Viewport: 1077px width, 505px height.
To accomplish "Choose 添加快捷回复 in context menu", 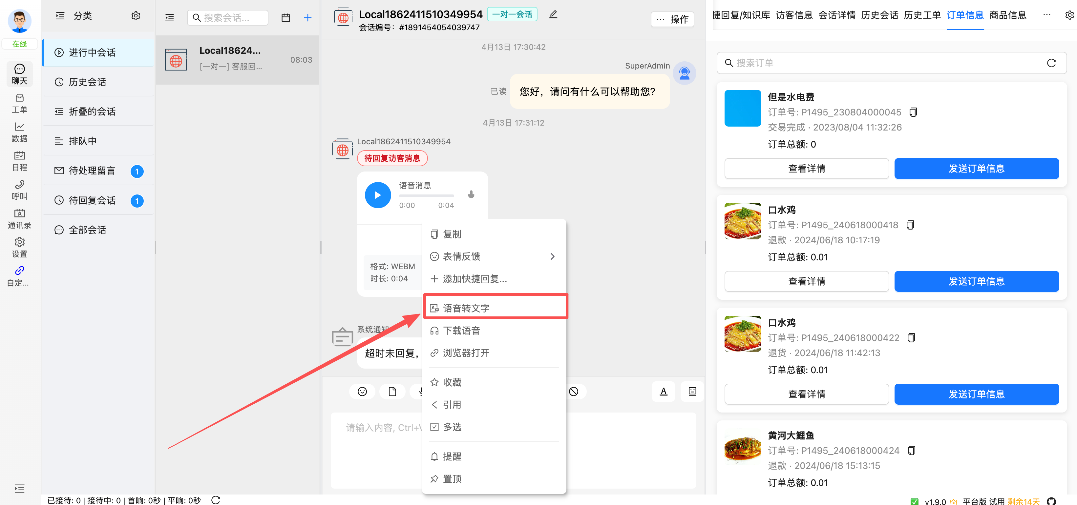I will tap(494, 279).
